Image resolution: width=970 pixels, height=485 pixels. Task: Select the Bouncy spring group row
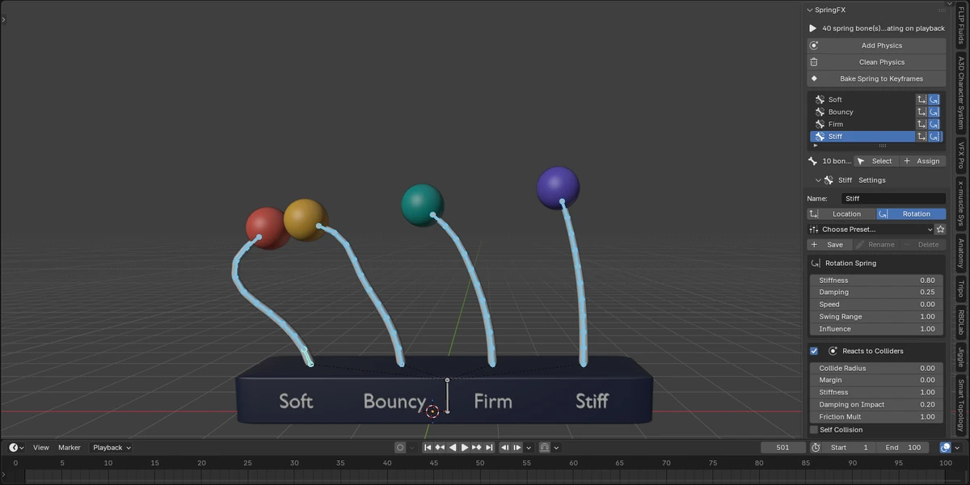[x=862, y=112]
